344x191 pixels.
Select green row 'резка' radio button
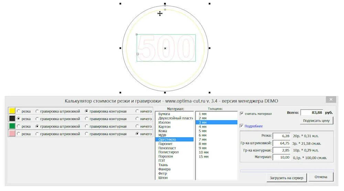click(19, 126)
